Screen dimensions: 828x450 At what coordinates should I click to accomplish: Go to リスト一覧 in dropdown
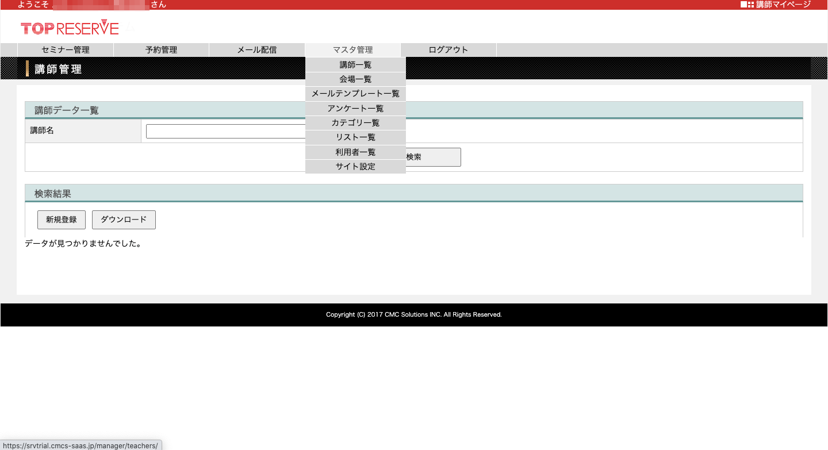coord(355,137)
